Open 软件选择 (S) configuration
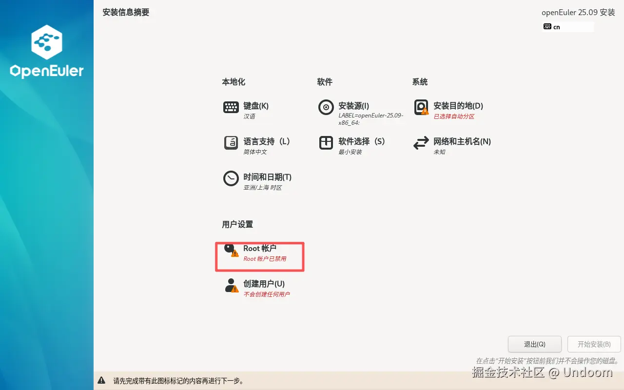Screen dimensions: 624x390 (362, 141)
